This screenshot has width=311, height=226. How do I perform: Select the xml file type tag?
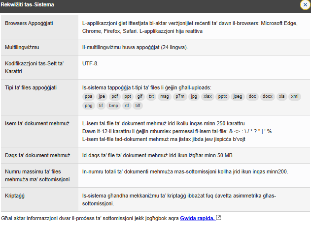295,96
